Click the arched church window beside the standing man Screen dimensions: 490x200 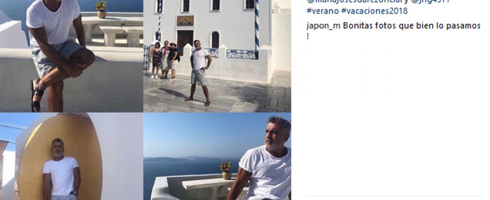(x=215, y=39)
